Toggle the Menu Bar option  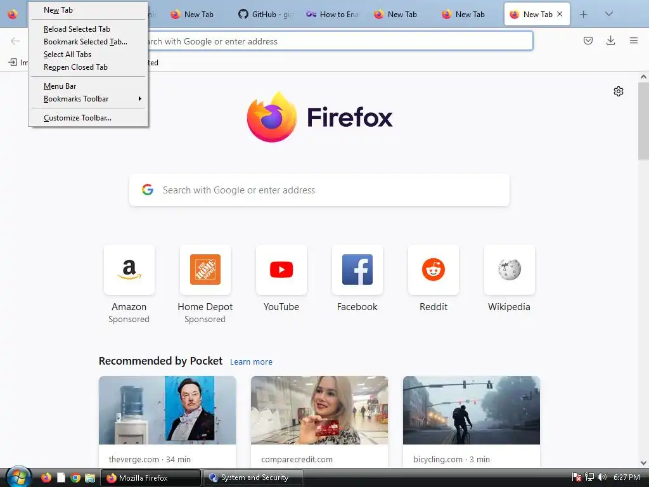pyautogui.click(x=88, y=86)
